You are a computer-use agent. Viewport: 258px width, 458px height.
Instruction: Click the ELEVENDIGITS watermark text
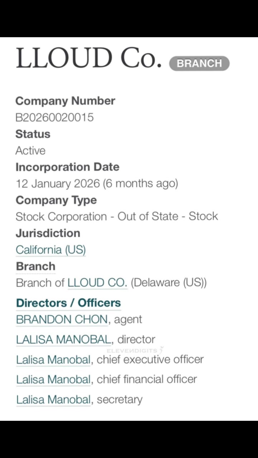pyautogui.click(x=135, y=350)
